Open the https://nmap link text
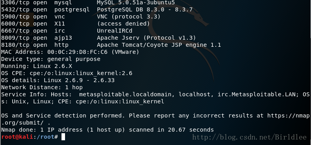 (x=288, y=116)
